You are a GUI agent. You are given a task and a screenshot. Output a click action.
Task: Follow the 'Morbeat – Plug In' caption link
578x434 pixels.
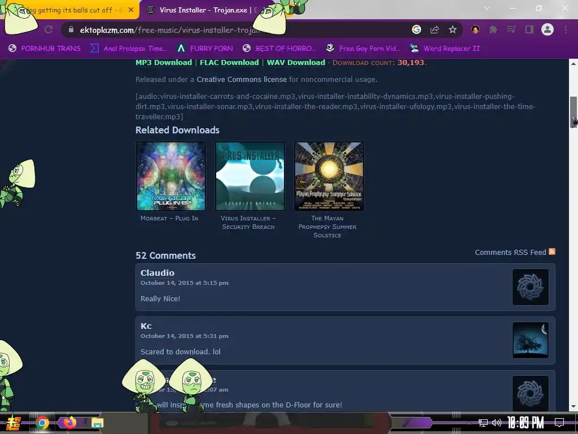pos(169,218)
